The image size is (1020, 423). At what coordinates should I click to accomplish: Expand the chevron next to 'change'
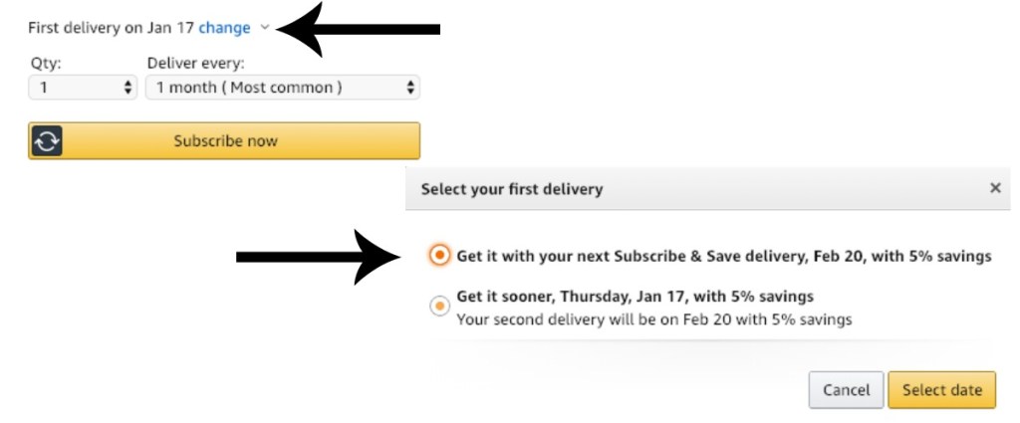click(264, 28)
